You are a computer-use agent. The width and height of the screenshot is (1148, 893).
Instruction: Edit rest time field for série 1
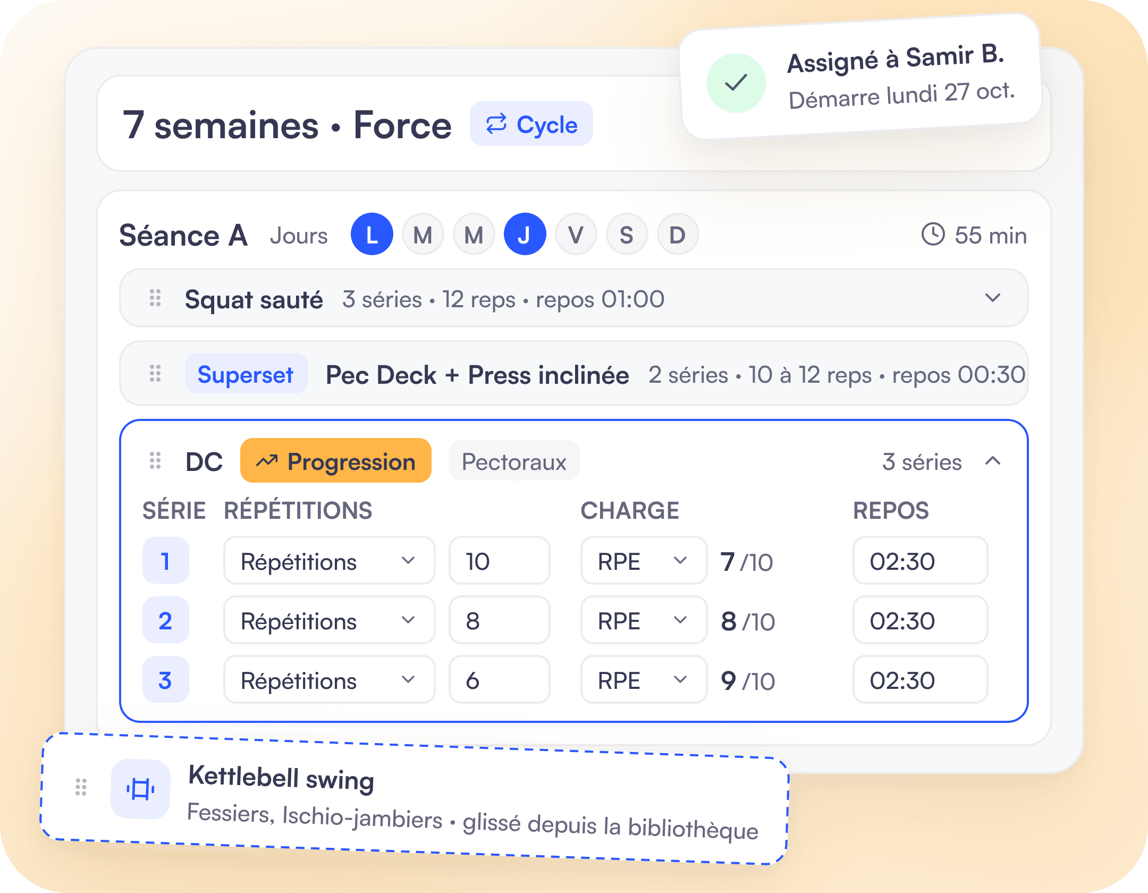[921, 561]
